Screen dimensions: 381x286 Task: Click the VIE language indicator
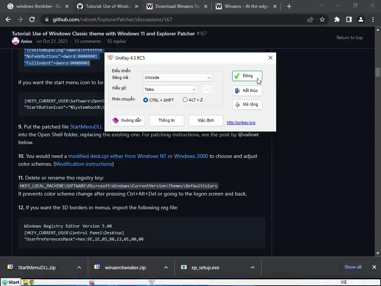343,282
